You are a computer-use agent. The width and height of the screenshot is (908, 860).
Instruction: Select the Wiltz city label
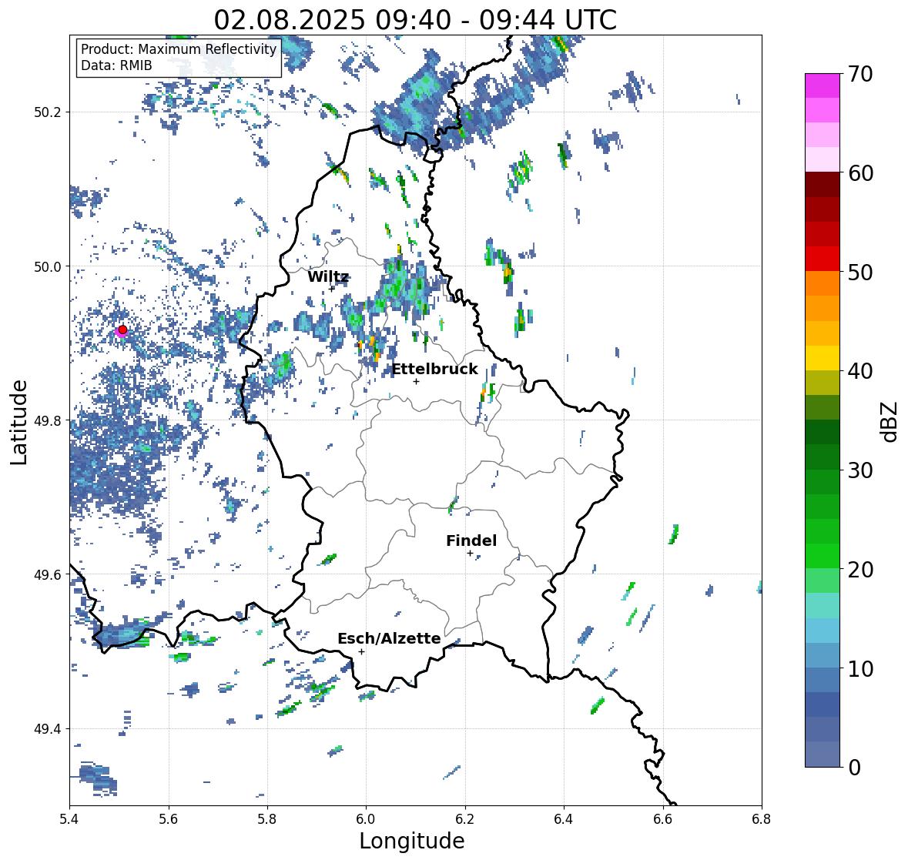coord(328,276)
